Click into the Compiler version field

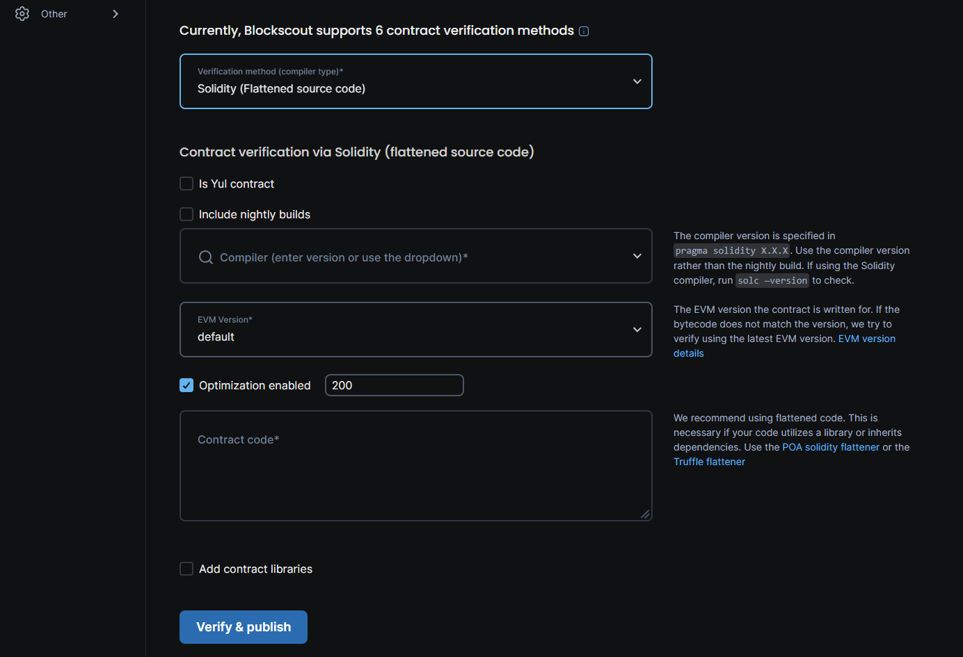click(415, 256)
